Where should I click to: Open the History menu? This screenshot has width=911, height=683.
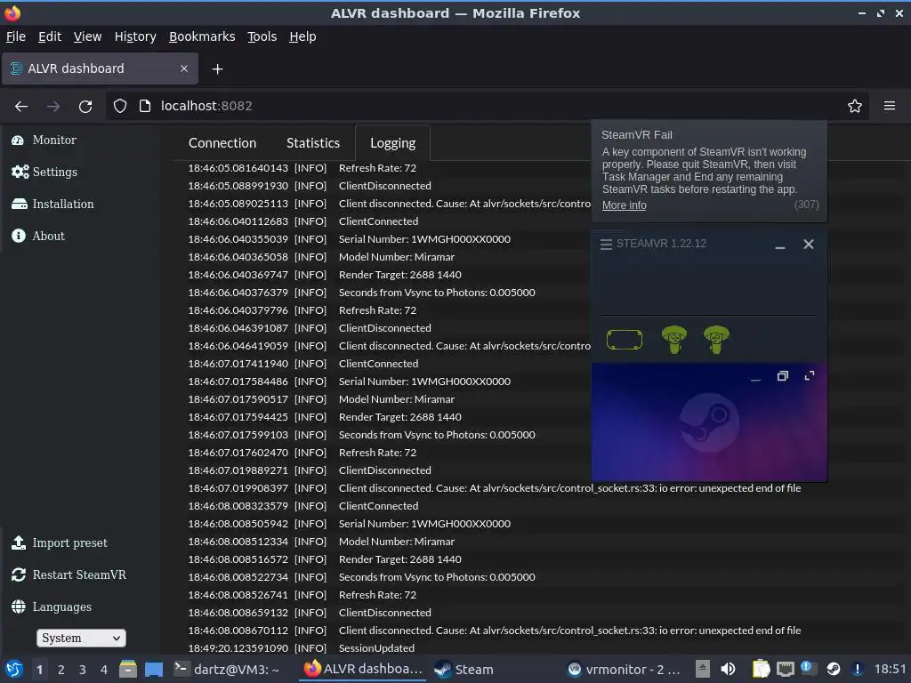(135, 36)
